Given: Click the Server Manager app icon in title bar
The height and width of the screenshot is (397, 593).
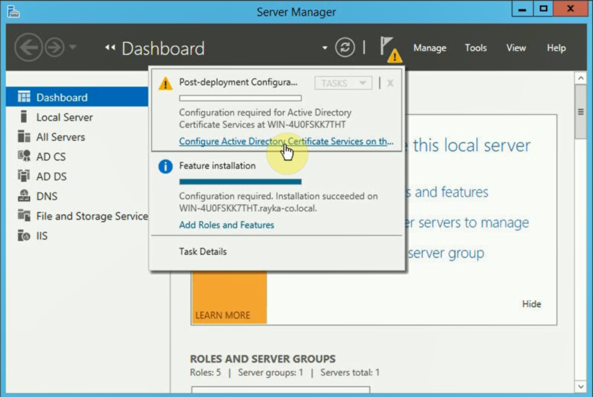Looking at the screenshot, I should (x=13, y=12).
